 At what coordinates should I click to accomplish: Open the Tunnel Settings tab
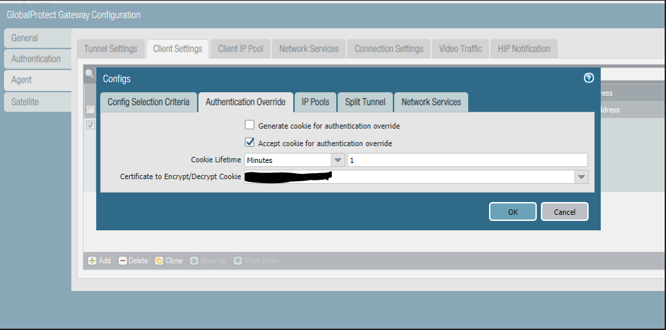(x=110, y=49)
